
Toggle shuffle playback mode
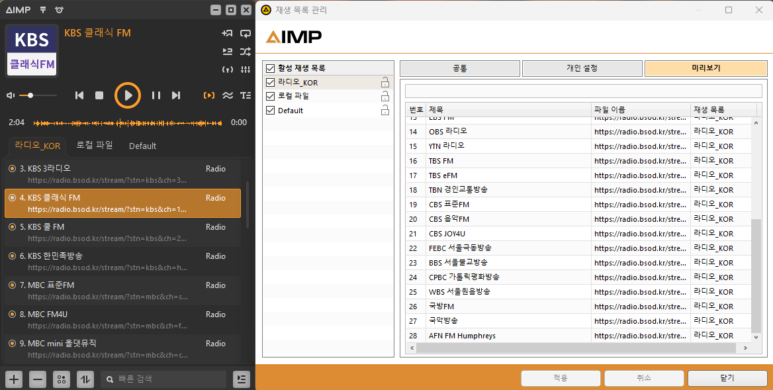(245, 52)
